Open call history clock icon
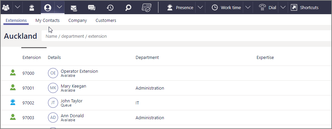This screenshot has width=332, height=129. click(110, 8)
